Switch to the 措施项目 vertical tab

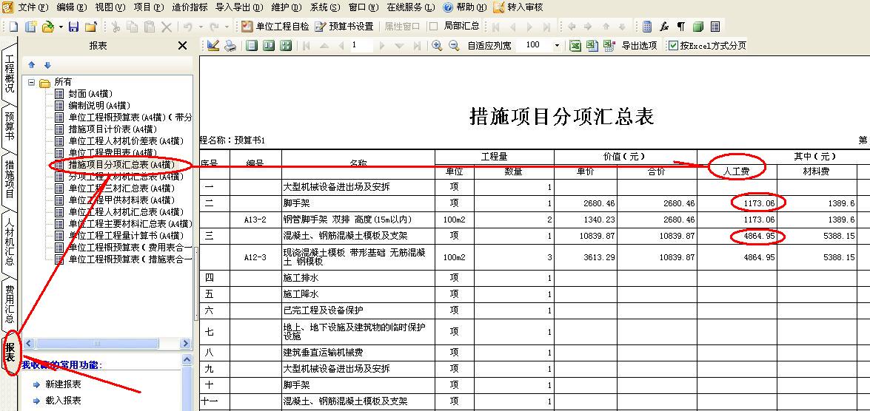pos(10,179)
